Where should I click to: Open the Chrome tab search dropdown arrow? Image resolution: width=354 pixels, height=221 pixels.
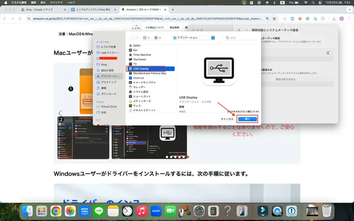tap(350, 10)
